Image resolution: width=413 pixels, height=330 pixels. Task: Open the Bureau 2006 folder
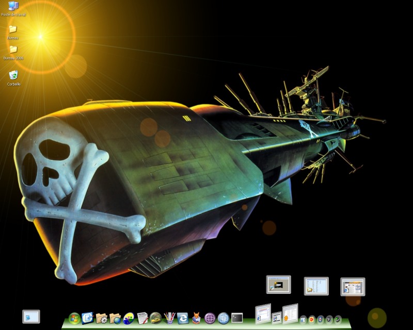pyautogui.click(x=13, y=50)
